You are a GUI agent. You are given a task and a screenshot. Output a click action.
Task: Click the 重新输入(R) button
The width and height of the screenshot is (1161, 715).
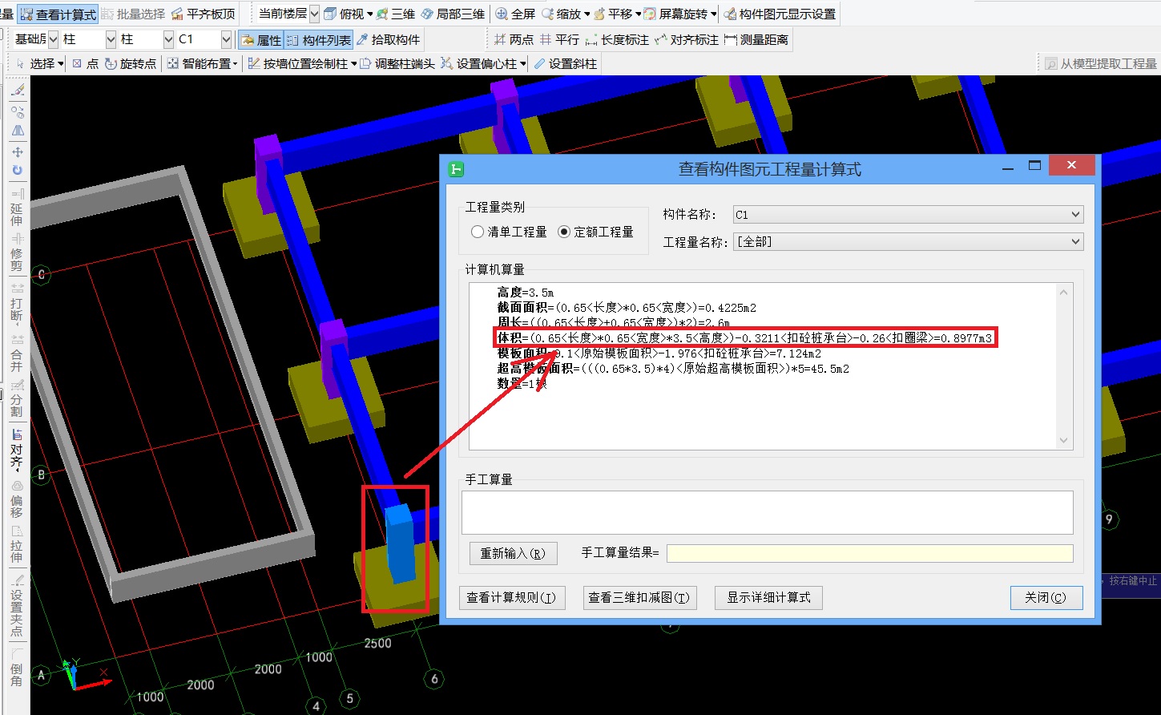[513, 553]
